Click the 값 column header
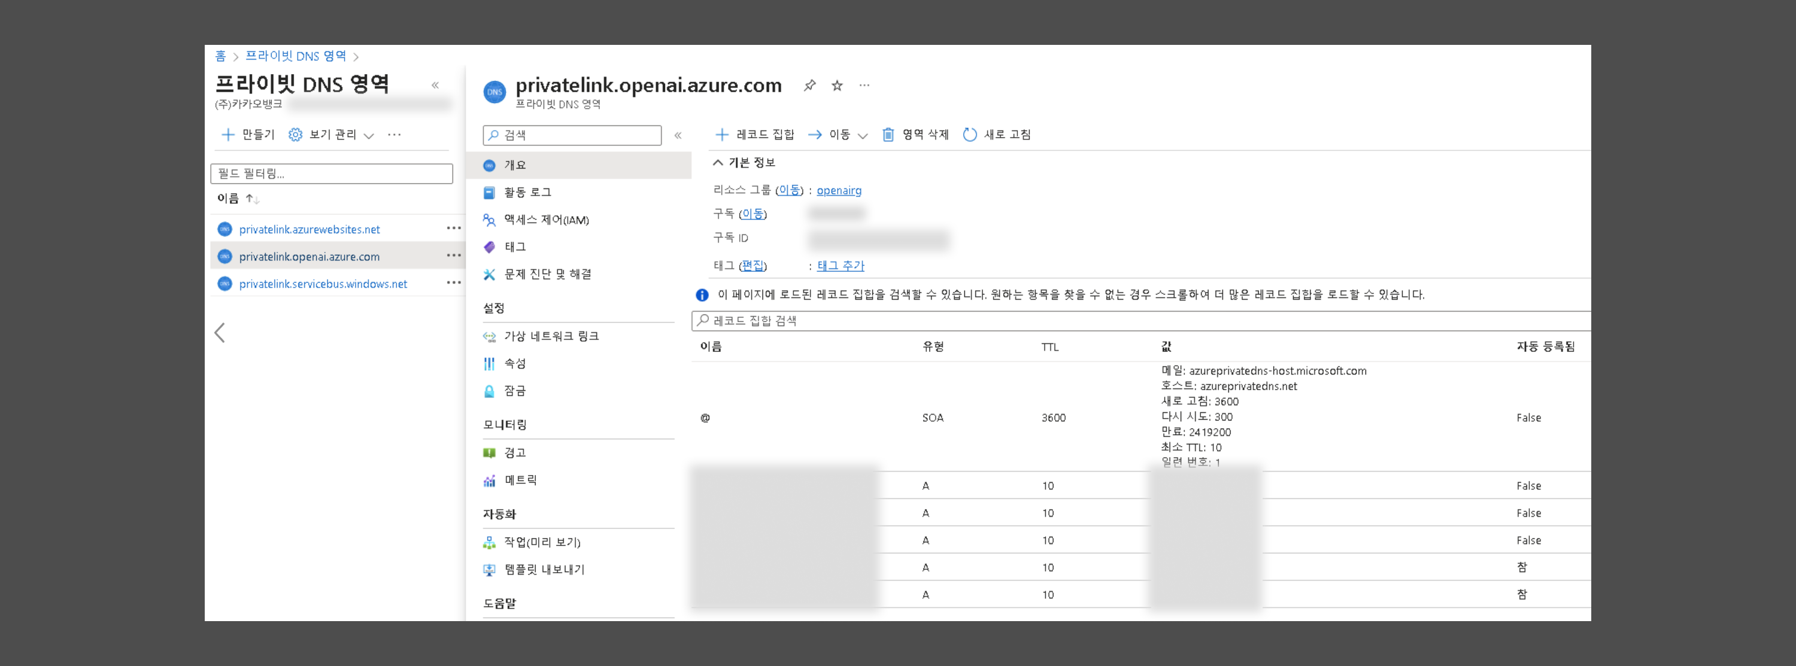This screenshot has height=666, width=1796. [1166, 346]
